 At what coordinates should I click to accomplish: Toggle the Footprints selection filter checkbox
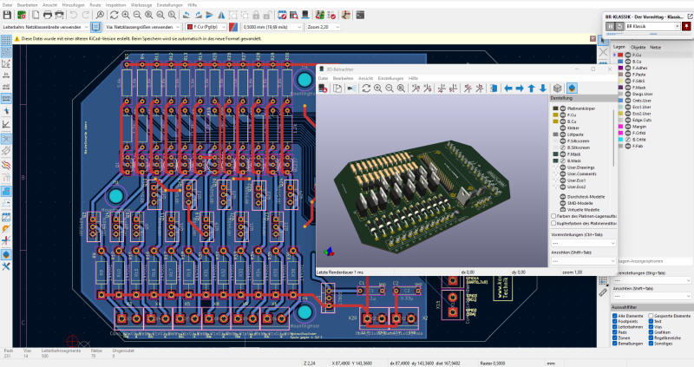pyautogui.click(x=616, y=321)
